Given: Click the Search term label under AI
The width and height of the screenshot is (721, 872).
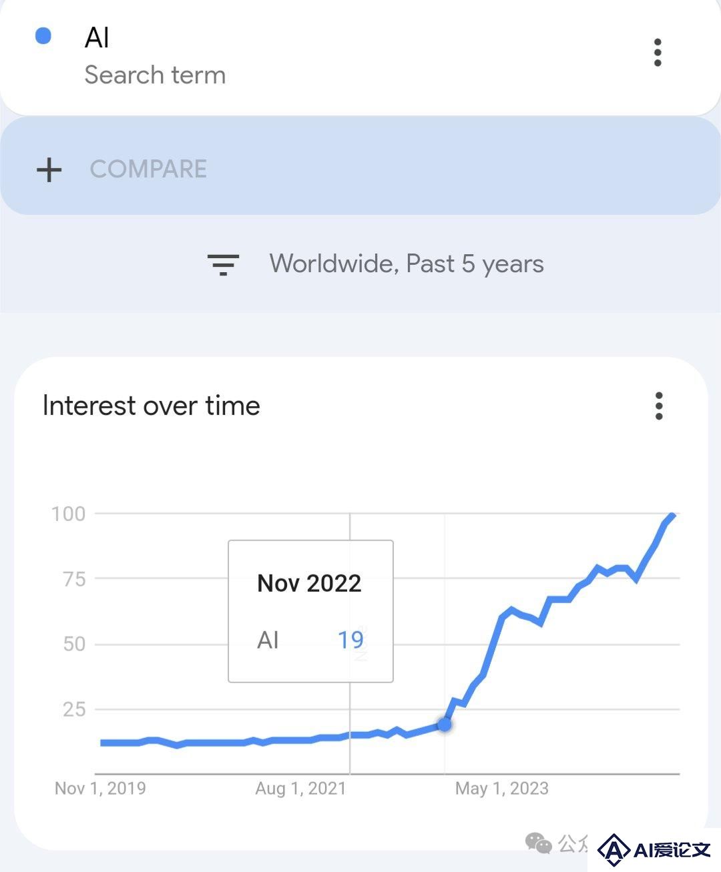Looking at the screenshot, I should pyautogui.click(x=155, y=75).
